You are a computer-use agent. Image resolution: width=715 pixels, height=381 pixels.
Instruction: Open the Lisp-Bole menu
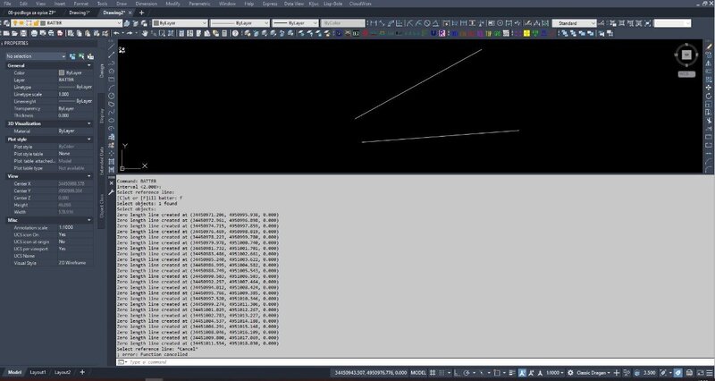(333, 4)
